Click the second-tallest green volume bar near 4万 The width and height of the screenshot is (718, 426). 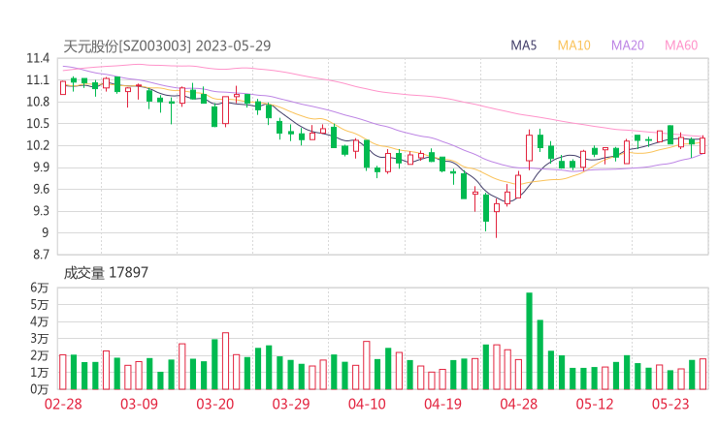[x=540, y=354]
